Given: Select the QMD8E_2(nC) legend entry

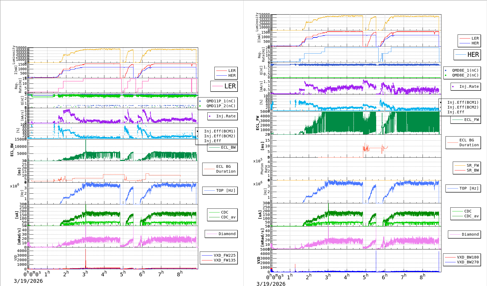Looking at the screenshot, I should (465, 75).
